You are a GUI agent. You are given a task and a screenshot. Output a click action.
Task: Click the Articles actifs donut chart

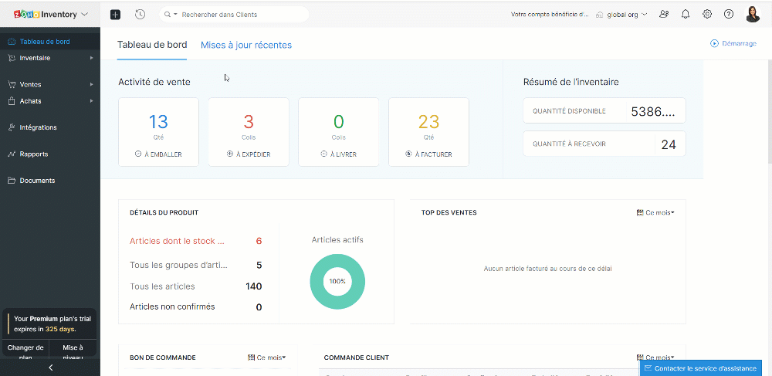(x=337, y=282)
